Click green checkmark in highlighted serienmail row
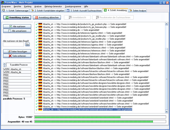Screen dimensions: 170x130 [x=37, y=110]
